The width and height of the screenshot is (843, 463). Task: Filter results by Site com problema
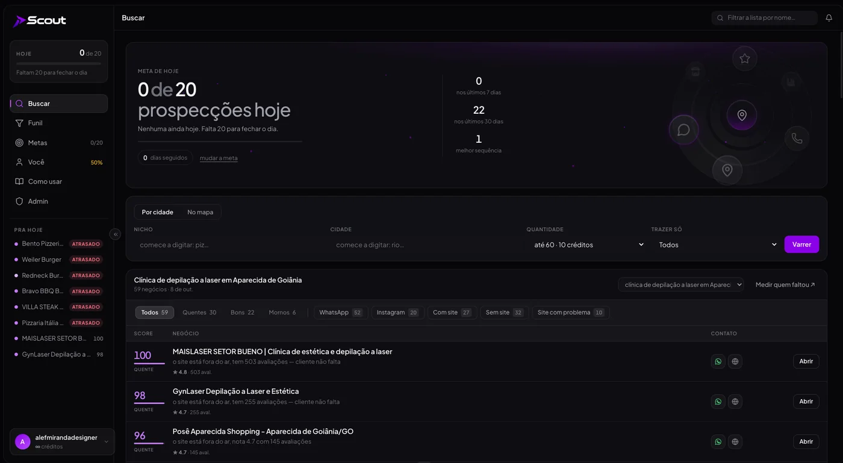(x=571, y=312)
